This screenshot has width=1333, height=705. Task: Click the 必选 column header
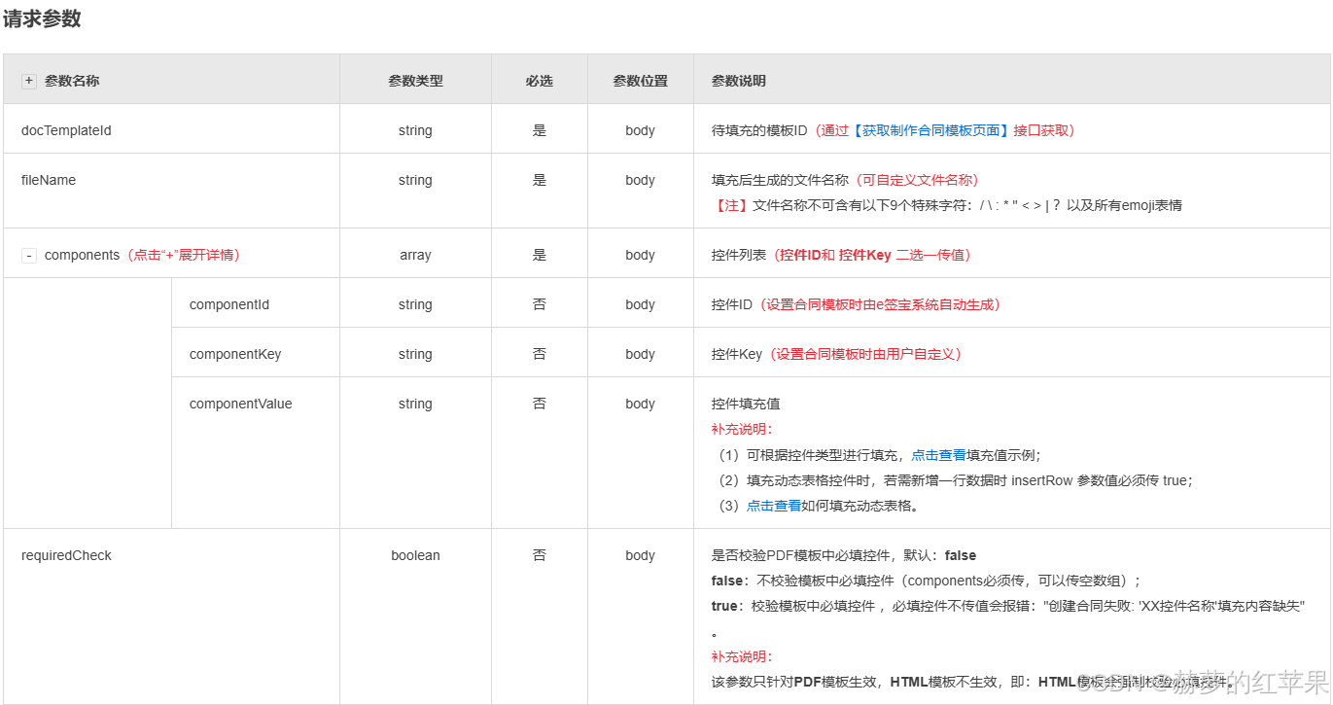click(540, 81)
